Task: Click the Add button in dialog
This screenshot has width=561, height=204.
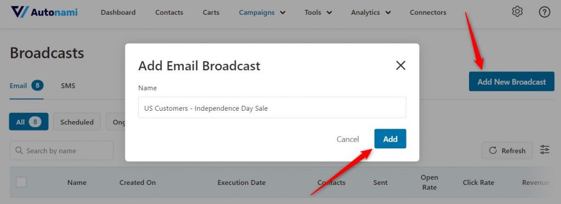Action: tap(390, 139)
